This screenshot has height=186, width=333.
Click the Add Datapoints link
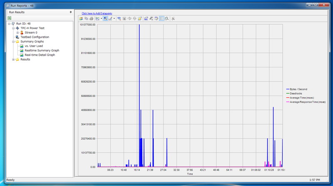[97, 13]
